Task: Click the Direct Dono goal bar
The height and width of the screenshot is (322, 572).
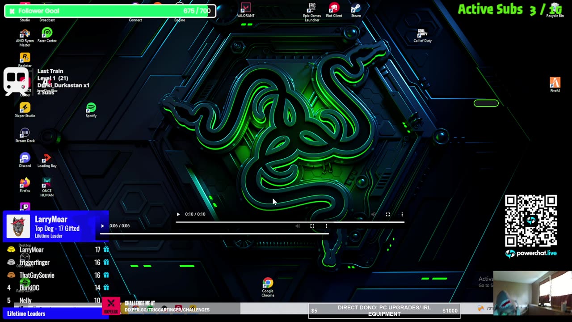Action: click(x=384, y=311)
